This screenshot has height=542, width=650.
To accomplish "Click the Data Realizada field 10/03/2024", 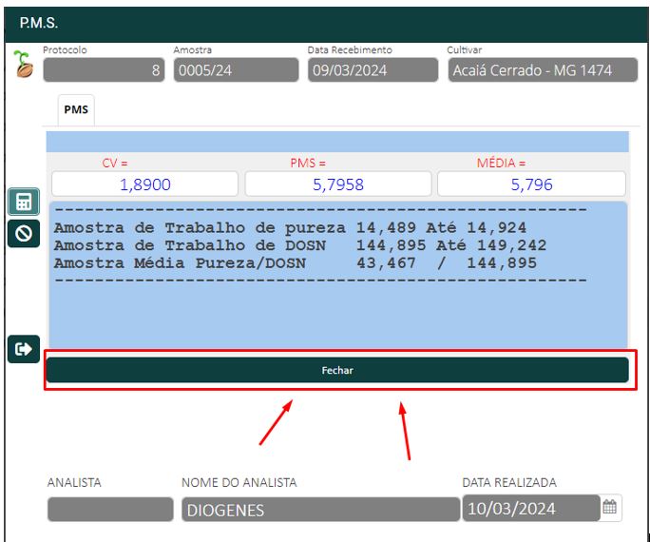I will pos(530,509).
